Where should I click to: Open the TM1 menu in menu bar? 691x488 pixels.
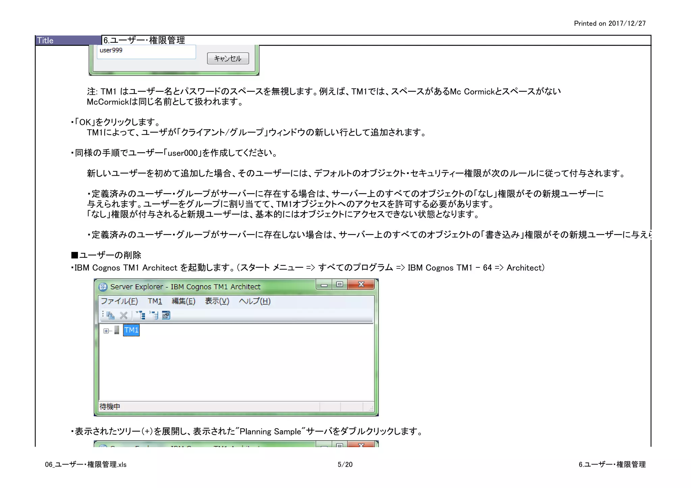point(155,301)
